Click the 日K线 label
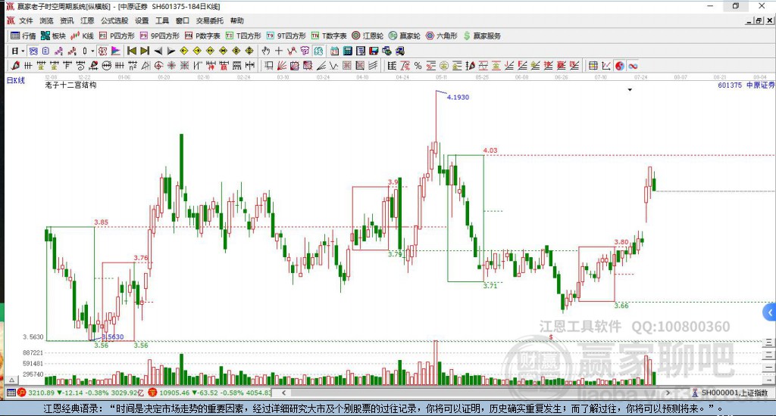Image resolution: width=776 pixels, height=416 pixels. click(15, 80)
